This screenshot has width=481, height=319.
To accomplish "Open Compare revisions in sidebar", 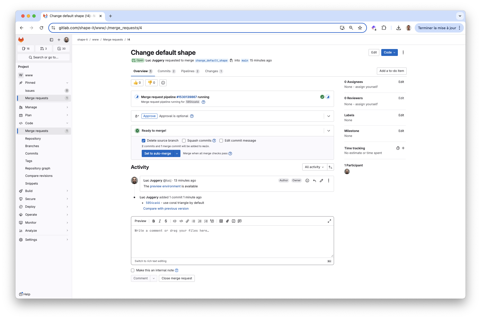I will pyautogui.click(x=39, y=176).
